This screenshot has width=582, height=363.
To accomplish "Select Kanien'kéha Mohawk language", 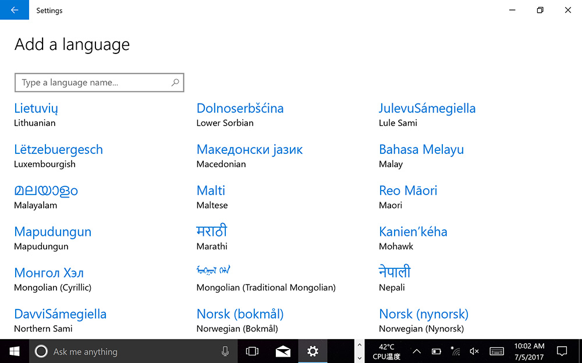I will point(413,238).
